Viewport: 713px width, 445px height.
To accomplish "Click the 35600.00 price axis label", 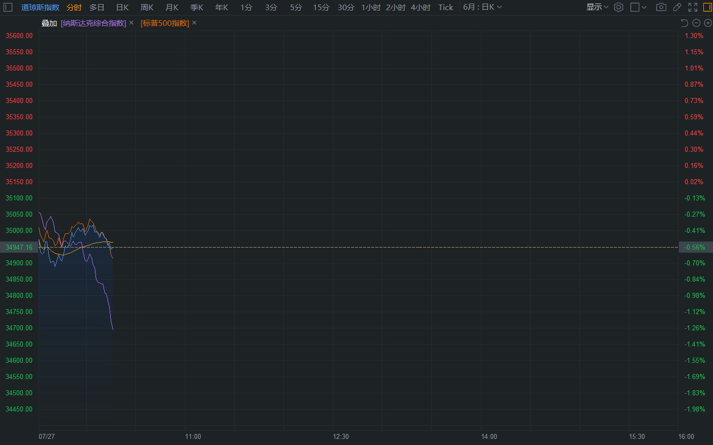I will [19, 36].
